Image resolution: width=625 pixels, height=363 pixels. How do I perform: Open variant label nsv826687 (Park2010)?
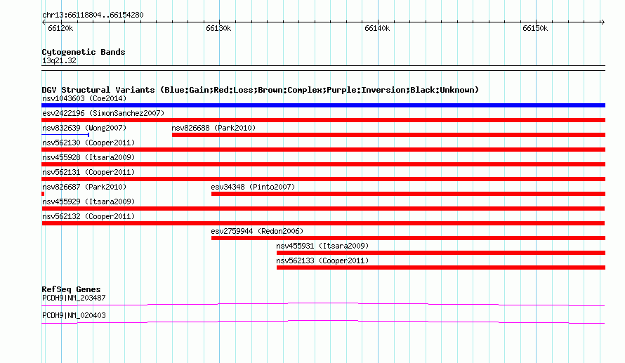pyautogui.click(x=84, y=187)
